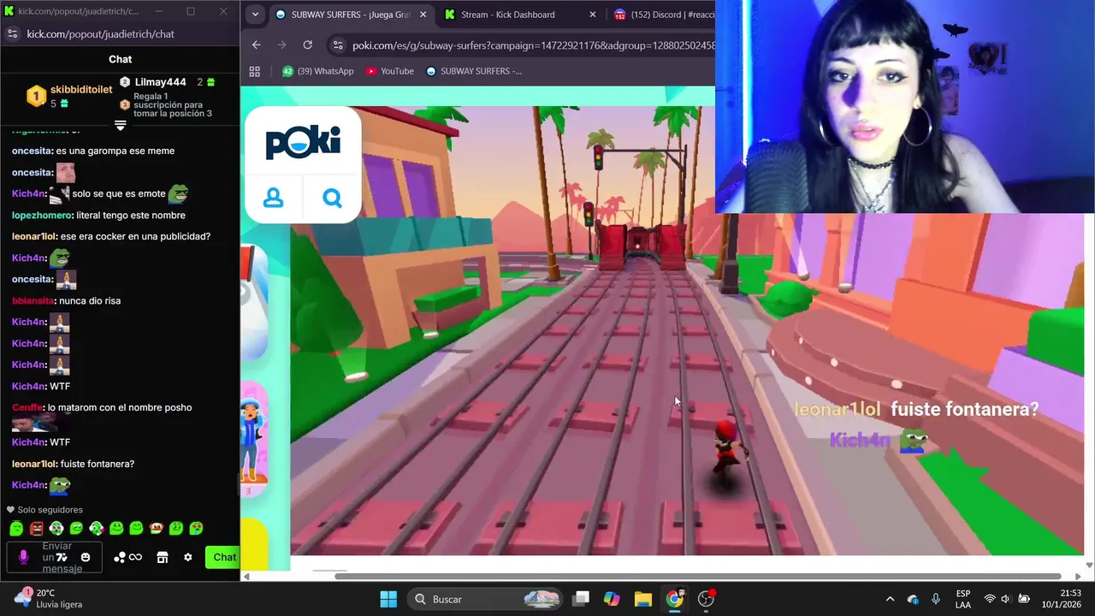
Task: Open the weather widget showing 20°C
Action: 50,598
